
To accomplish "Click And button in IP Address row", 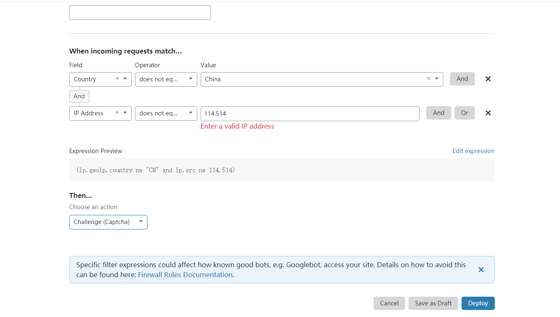I will click(439, 113).
